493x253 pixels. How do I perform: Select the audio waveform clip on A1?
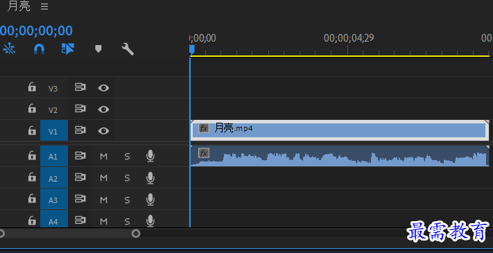coord(340,155)
